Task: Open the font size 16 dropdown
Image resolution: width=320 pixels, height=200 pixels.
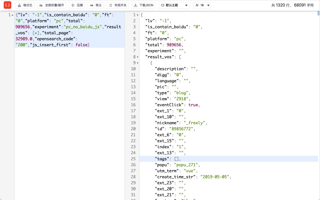Action: [201, 5]
